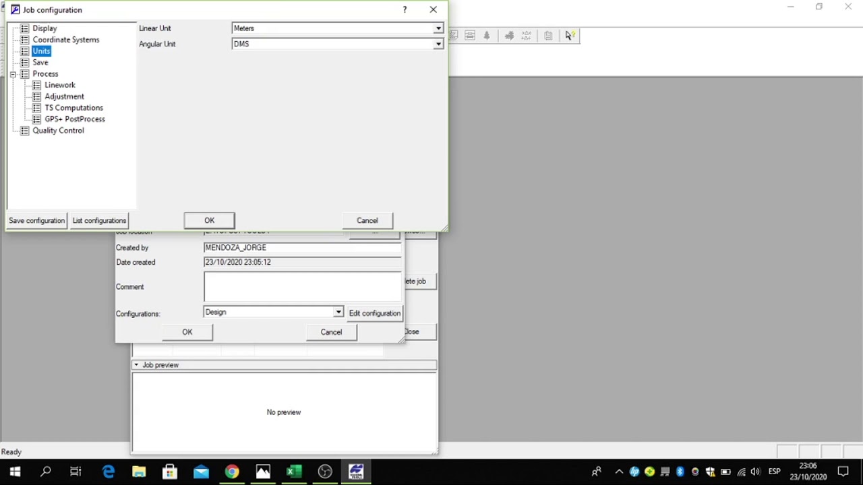The image size is (863, 485).
Task: Open Google Chrome from the taskbar
Action: (x=232, y=472)
